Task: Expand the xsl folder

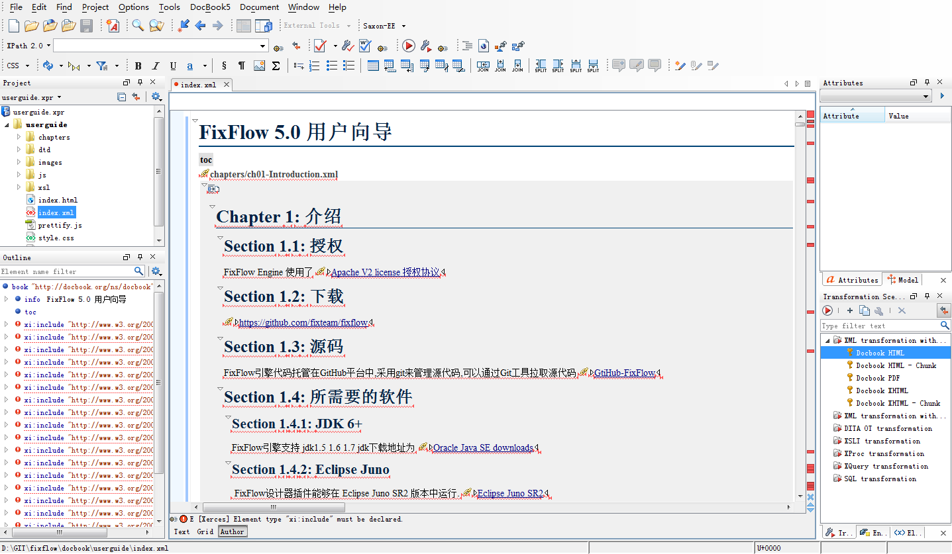Action: (19, 187)
